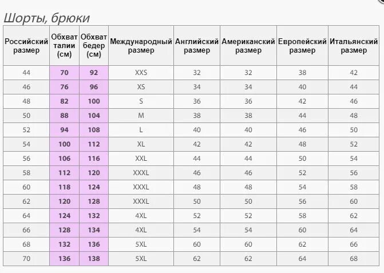The image size is (384, 273).
Task: Select the international size M cell
Action: click(x=141, y=116)
